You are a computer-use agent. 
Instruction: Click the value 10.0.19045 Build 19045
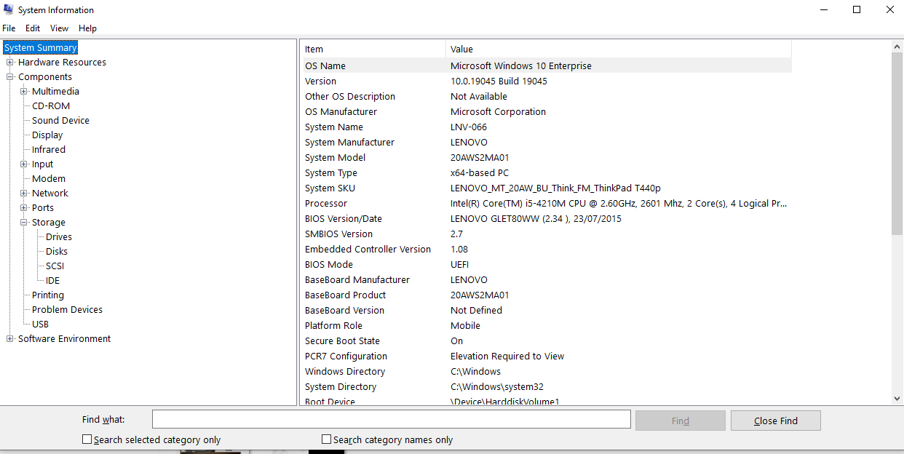(x=499, y=81)
